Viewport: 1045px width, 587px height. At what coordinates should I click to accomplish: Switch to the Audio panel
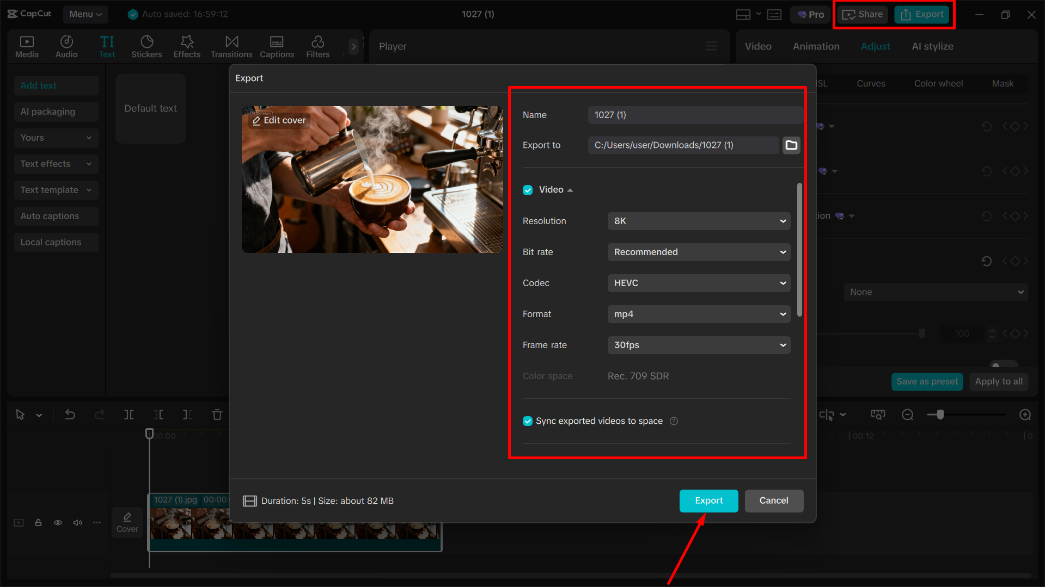click(66, 46)
